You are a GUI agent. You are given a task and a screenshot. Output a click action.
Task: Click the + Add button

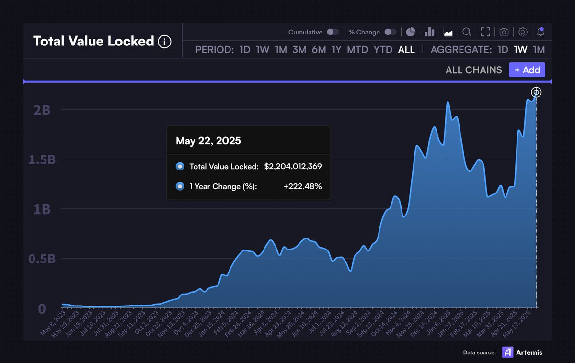[x=527, y=70]
